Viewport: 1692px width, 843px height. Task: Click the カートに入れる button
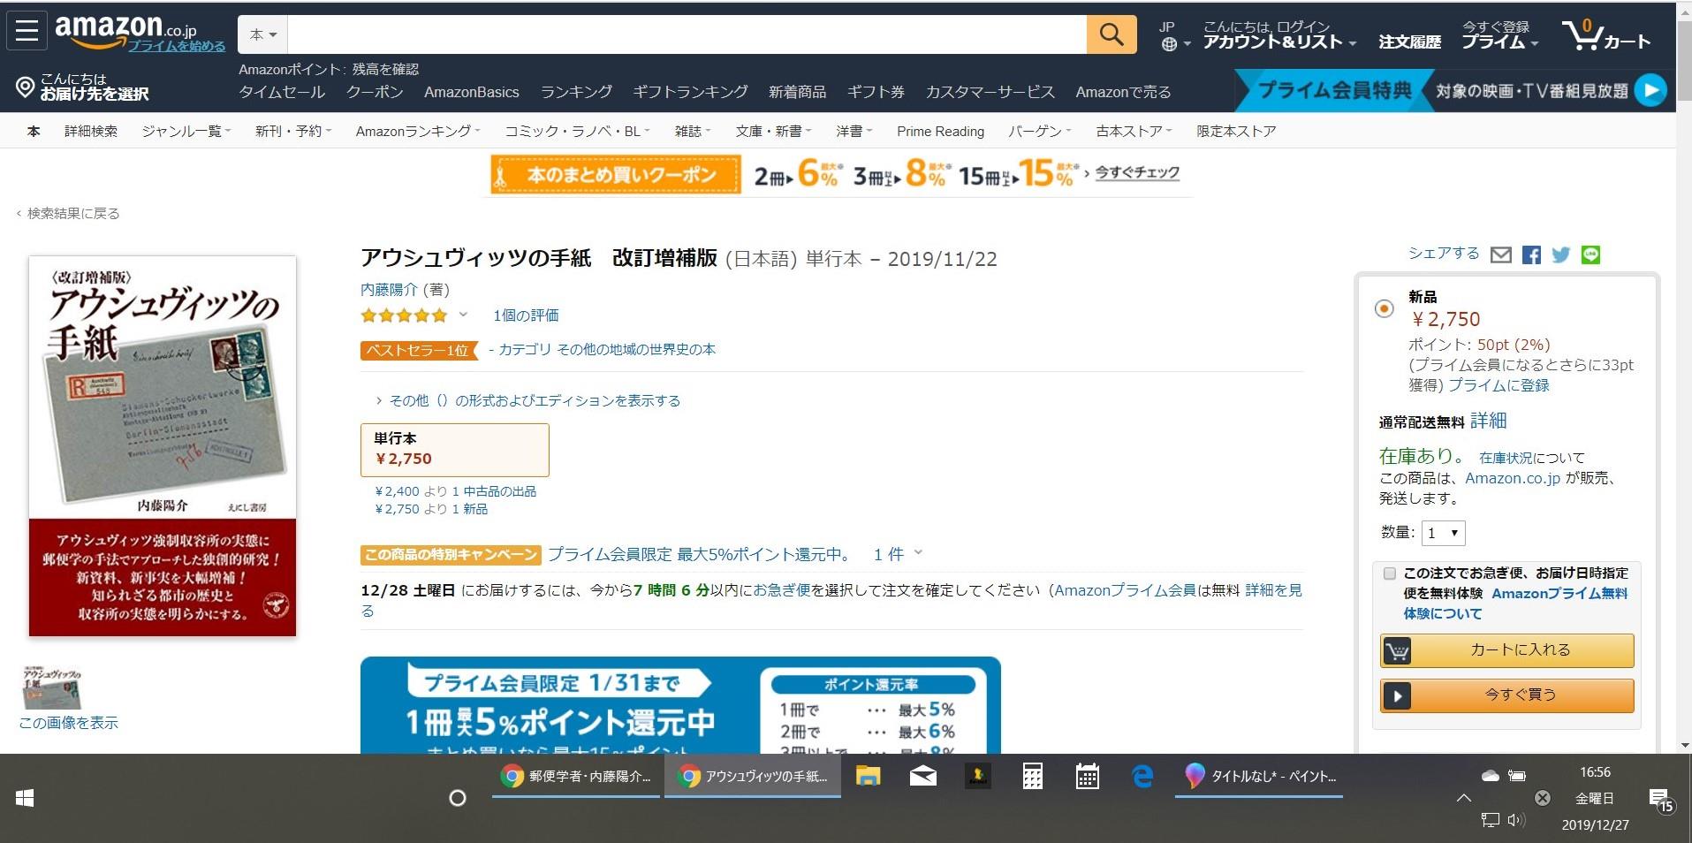1506,650
